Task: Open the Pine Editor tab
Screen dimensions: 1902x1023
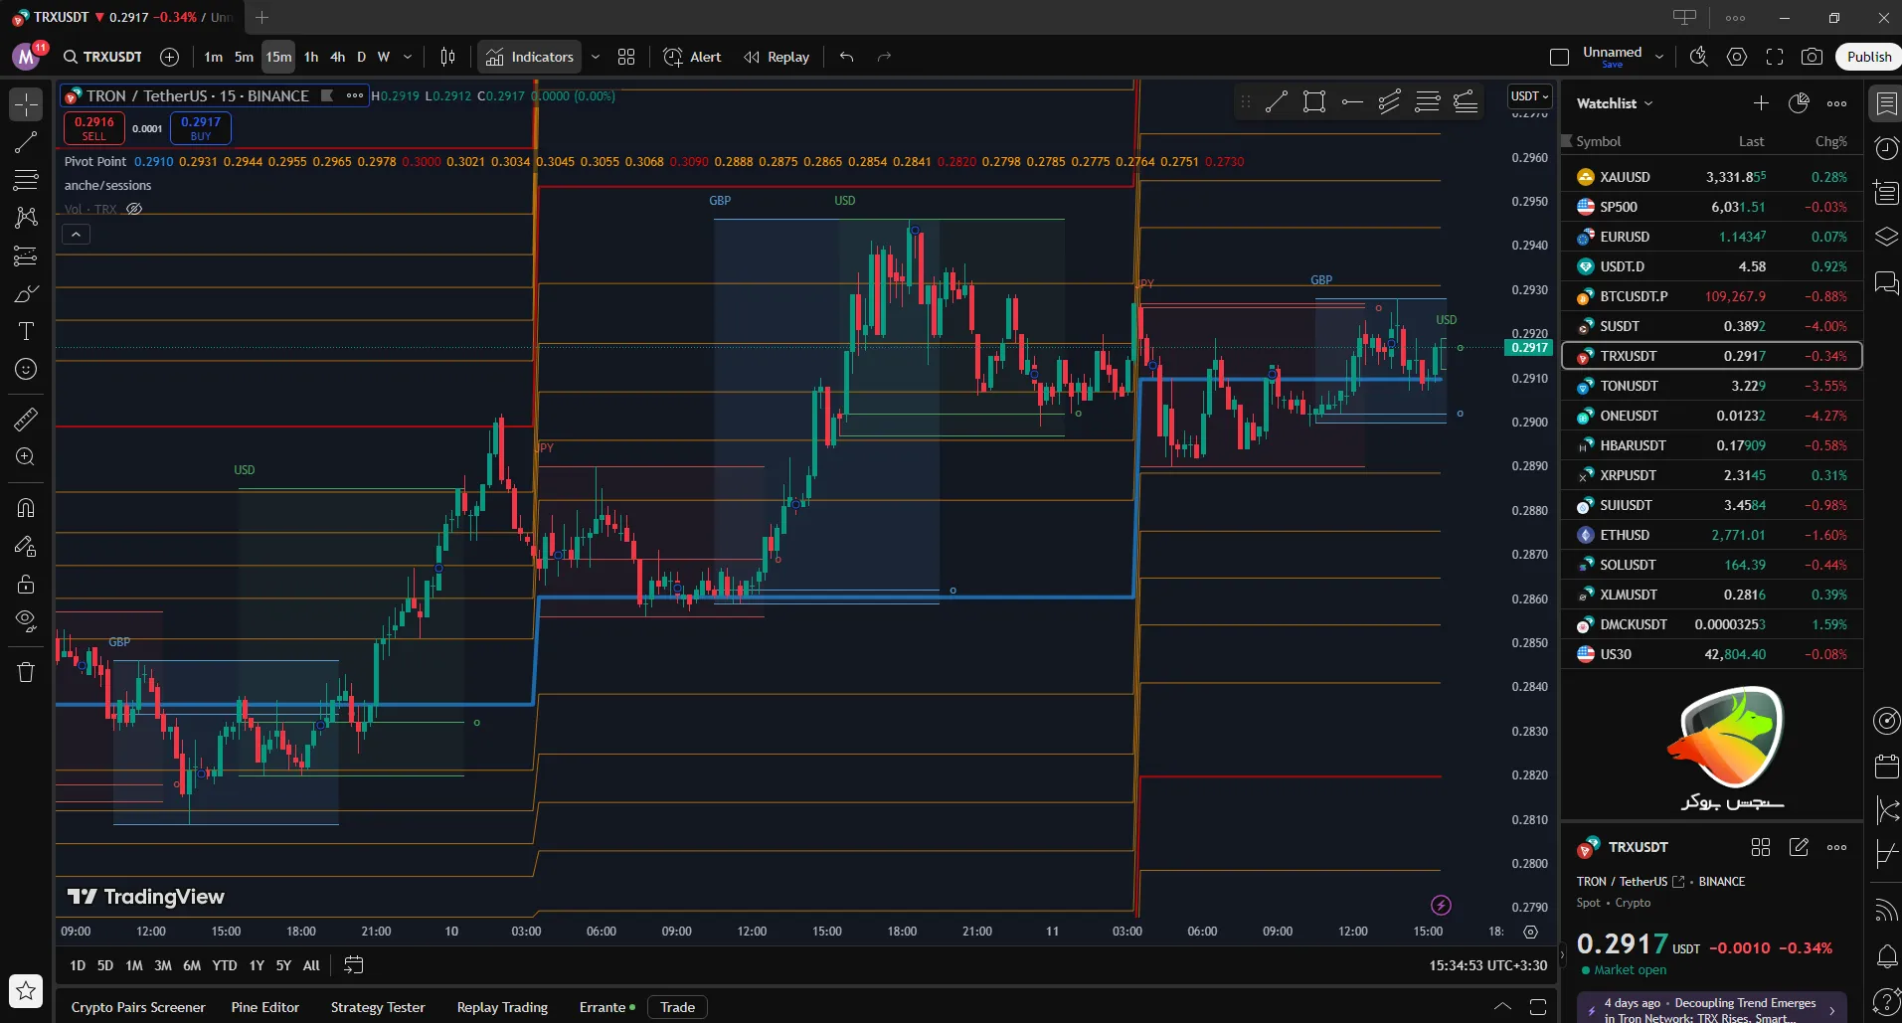Action: 264,1007
